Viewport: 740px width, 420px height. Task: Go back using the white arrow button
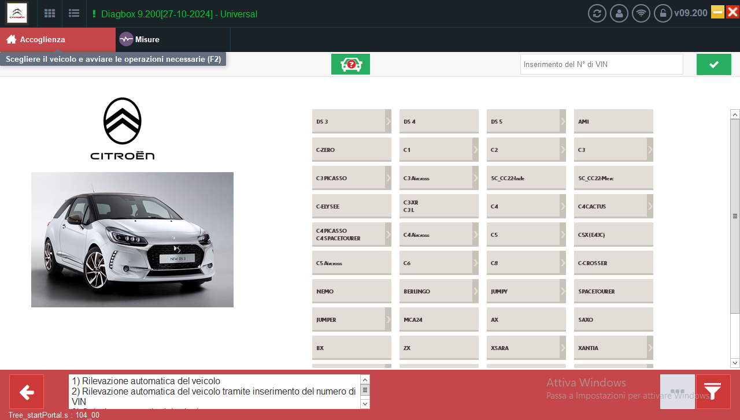pos(27,392)
